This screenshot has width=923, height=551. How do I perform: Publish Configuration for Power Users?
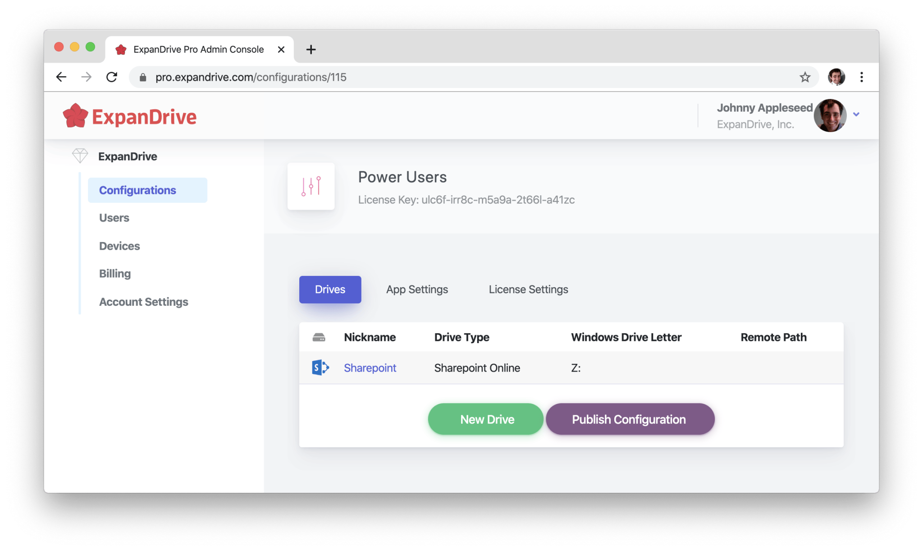[x=630, y=419]
